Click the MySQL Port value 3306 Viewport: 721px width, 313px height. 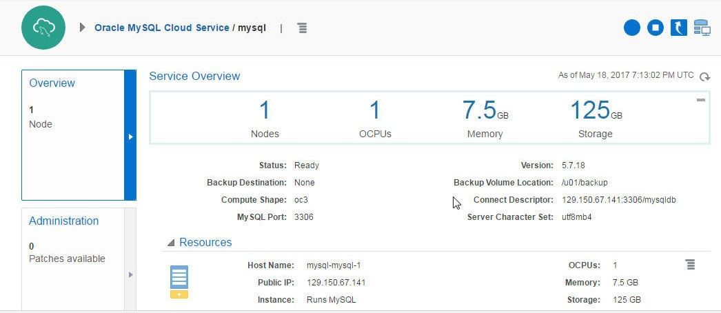pos(304,217)
